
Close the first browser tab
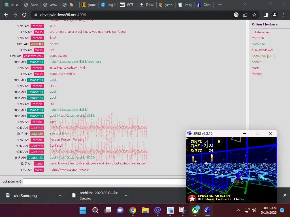17,5
